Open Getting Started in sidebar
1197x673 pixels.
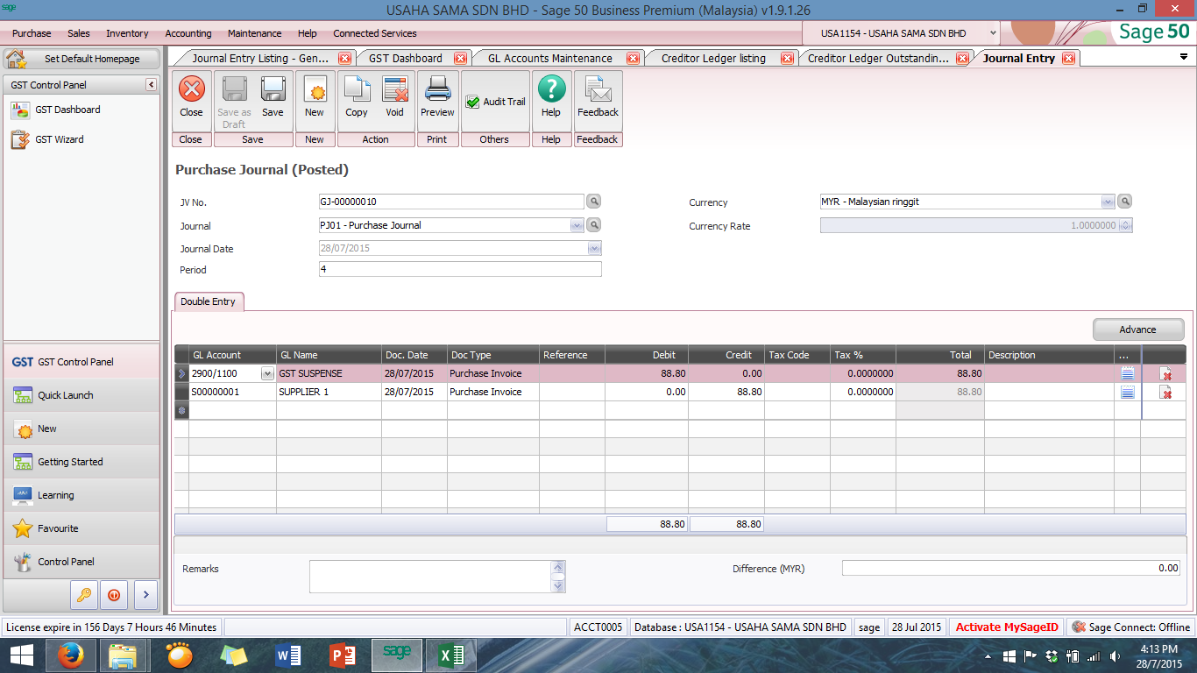click(81, 462)
